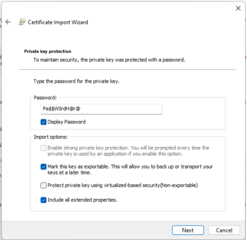Click the Include all extended properties label
Viewport: 247px width, 240px height.
pos(82,200)
